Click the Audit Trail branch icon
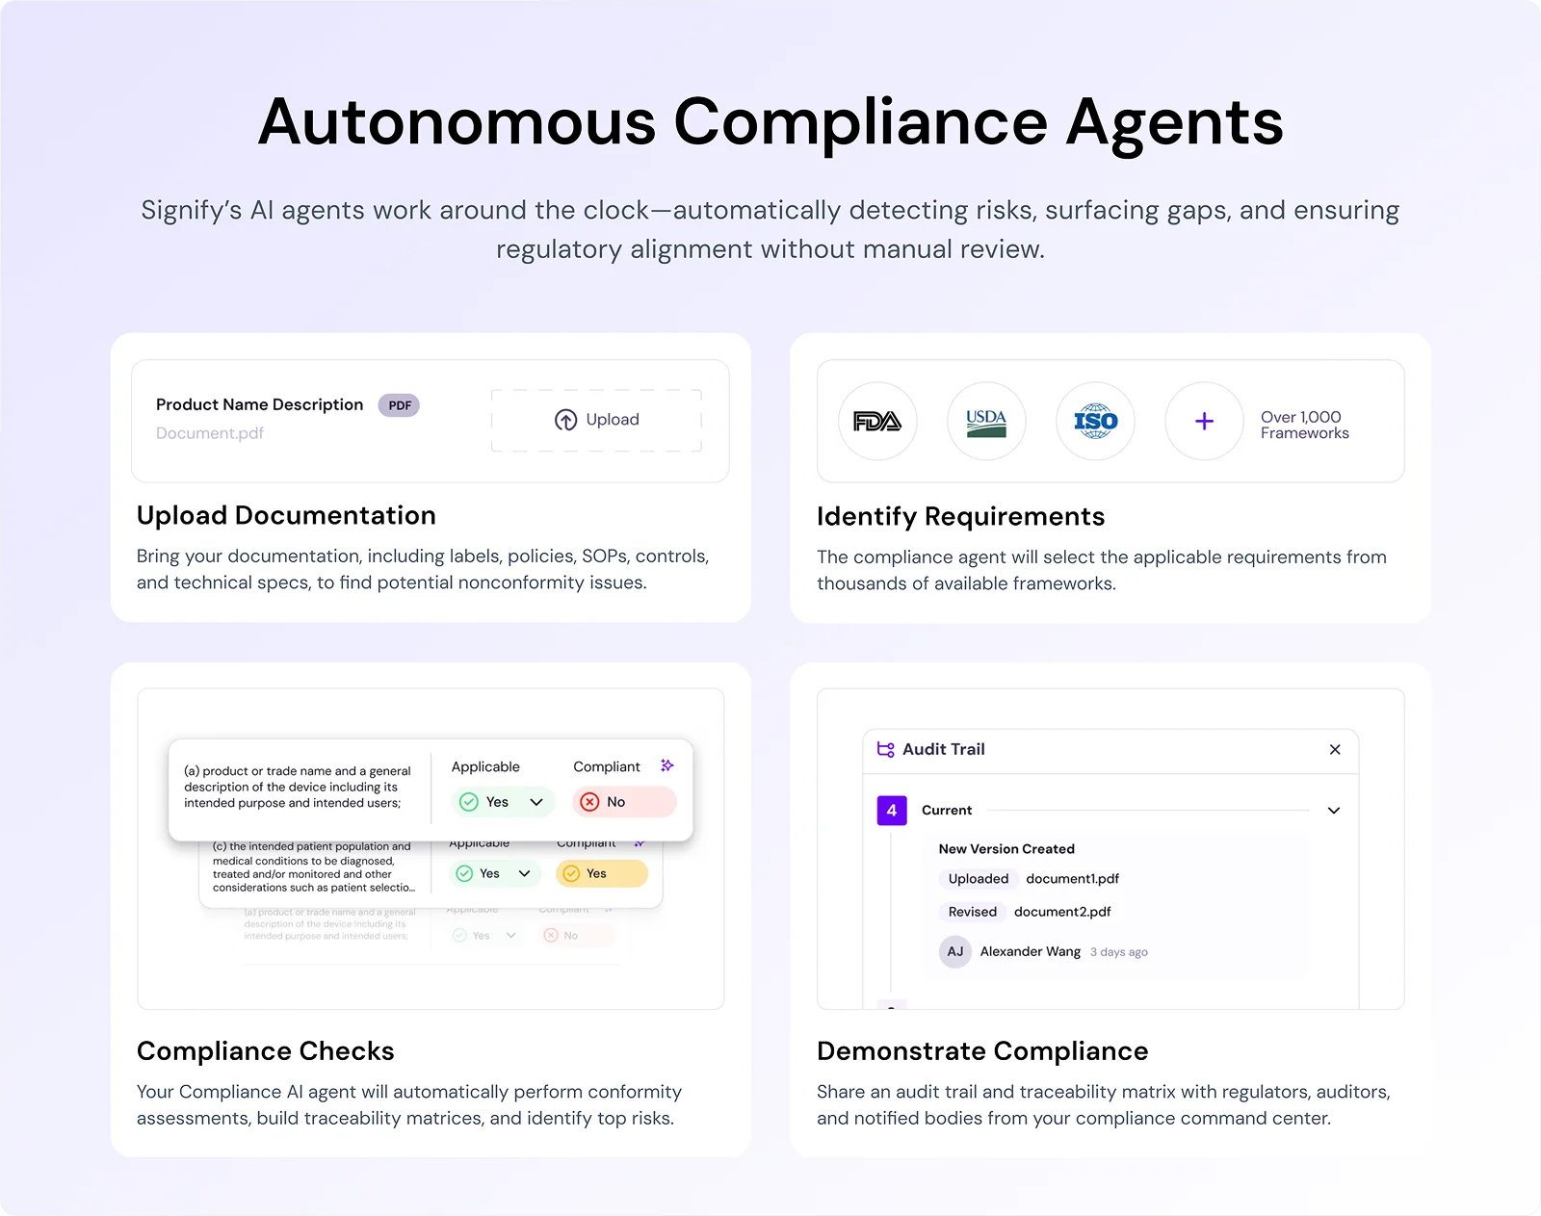Image resolution: width=1541 pixels, height=1216 pixels. coord(885,749)
